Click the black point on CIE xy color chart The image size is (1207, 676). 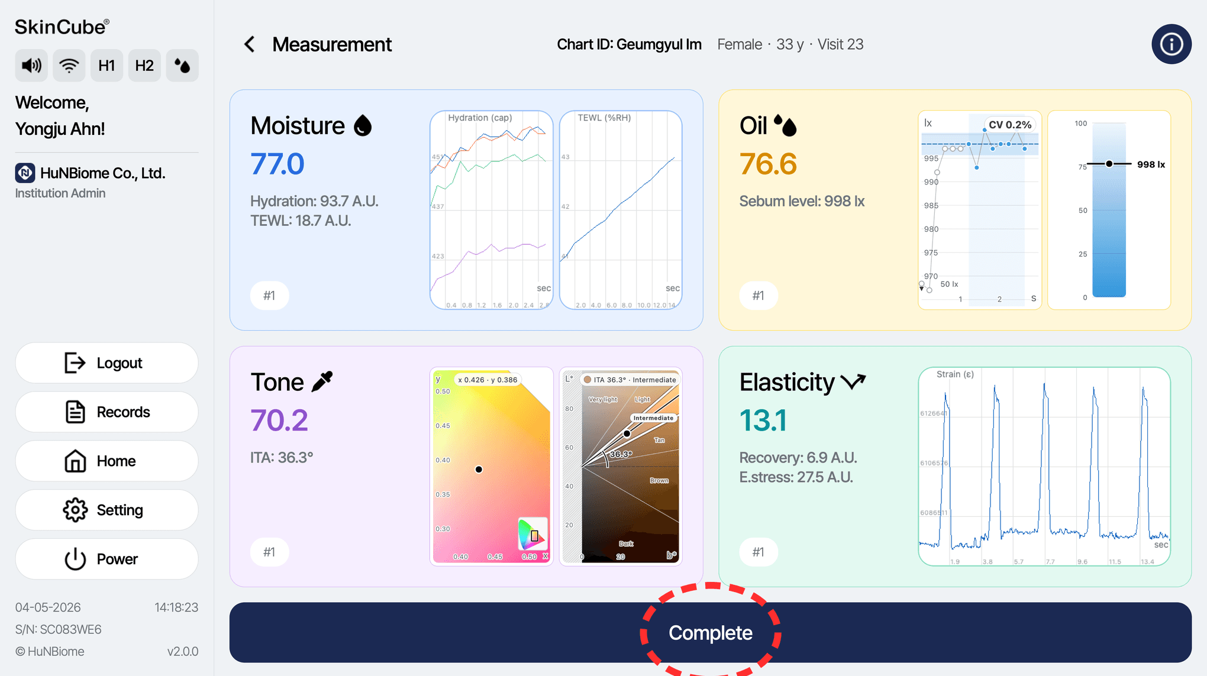(479, 470)
